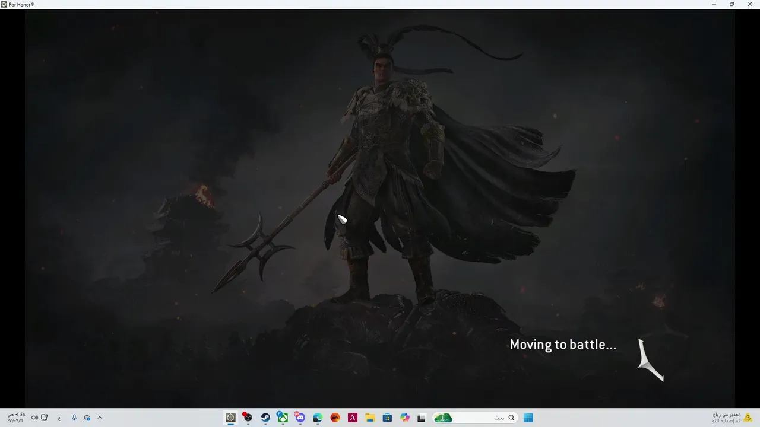Screen dimensions: 760x427
Task: Open Task View on the taskbar
Action: click(422, 418)
